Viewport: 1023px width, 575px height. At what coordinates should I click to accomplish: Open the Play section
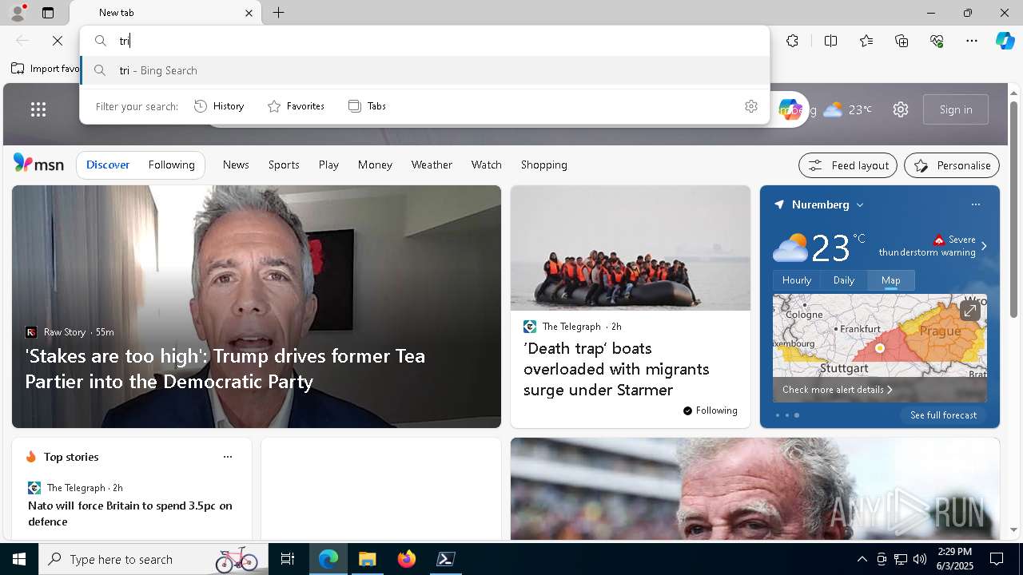(328, 165)
